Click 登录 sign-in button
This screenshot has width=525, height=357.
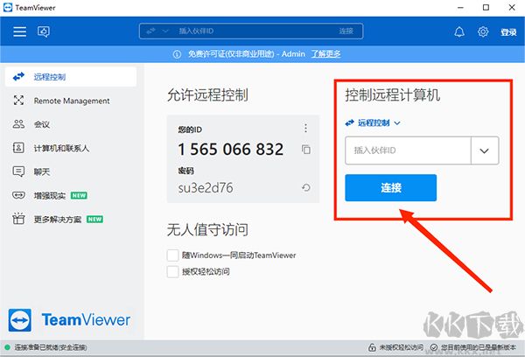[x=508, y=32]
